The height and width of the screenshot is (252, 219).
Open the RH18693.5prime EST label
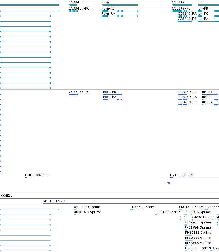pyautogui.click(x=197, y=227)
